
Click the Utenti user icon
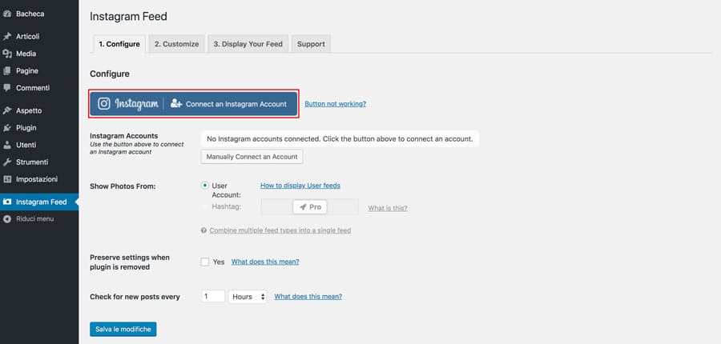(7, 145)
